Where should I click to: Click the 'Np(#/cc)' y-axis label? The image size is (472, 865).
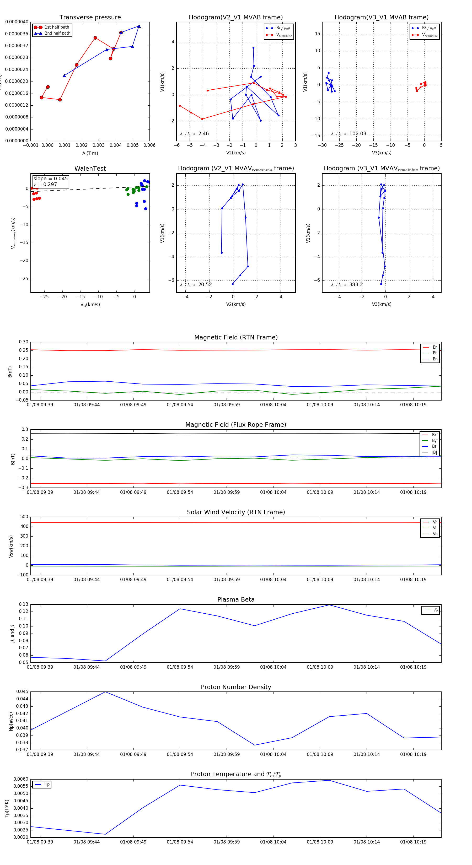pyautogui.click(x=11, y=721)
